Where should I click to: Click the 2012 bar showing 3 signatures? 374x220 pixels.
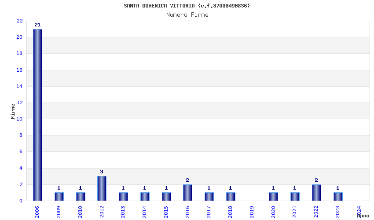(x=102, y=188)
